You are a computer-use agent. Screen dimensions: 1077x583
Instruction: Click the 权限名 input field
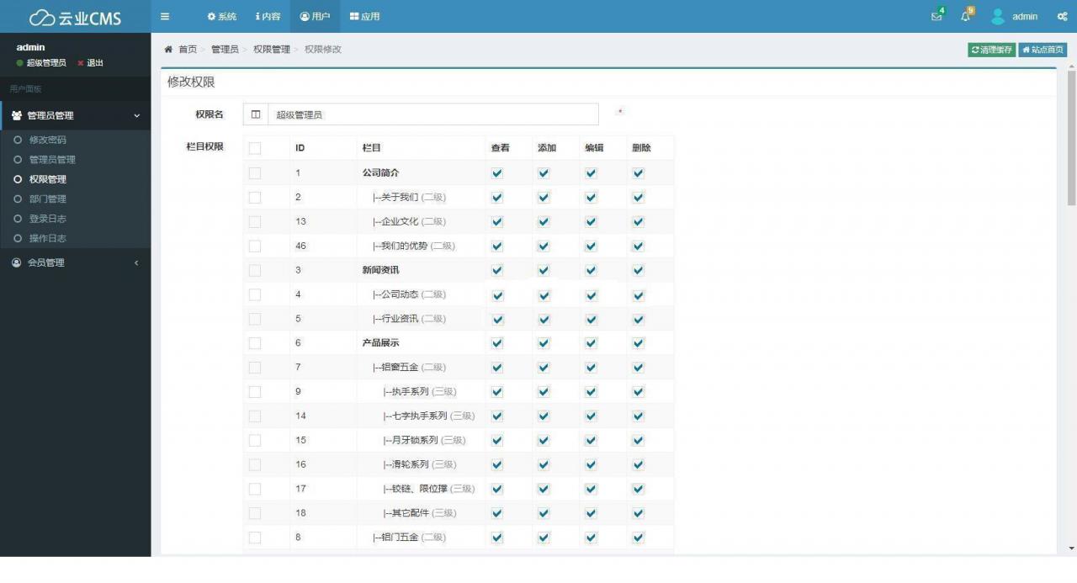click(x=432, y=115)
